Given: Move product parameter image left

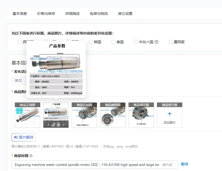Looking at the screenshot, I should [x=48, y=125].
